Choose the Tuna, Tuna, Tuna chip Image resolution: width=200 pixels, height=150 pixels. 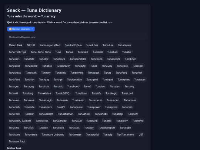point(41,52)
